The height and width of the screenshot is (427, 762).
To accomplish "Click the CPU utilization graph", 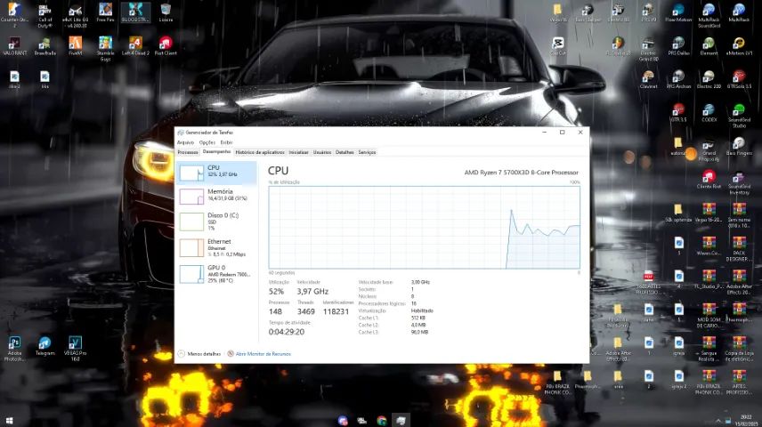I will point(425,228).
